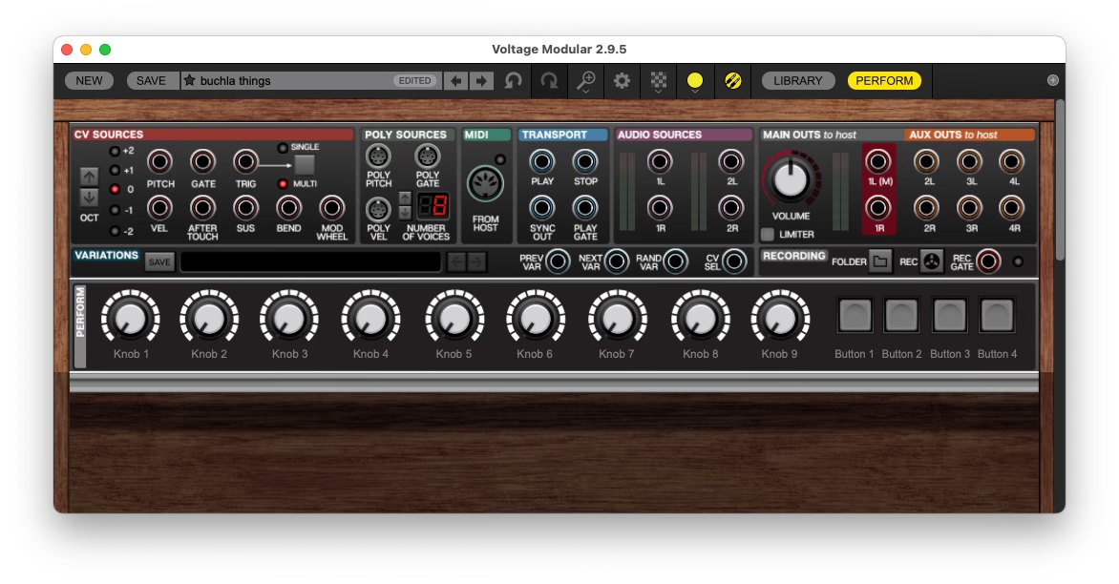Click the main out 1L (M) jack

click(x=878, y=162)
